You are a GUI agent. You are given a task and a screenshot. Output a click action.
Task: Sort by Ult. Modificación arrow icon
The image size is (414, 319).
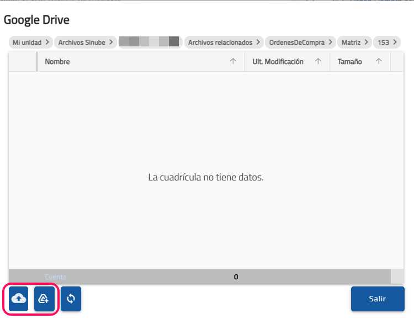click(318, 61)
